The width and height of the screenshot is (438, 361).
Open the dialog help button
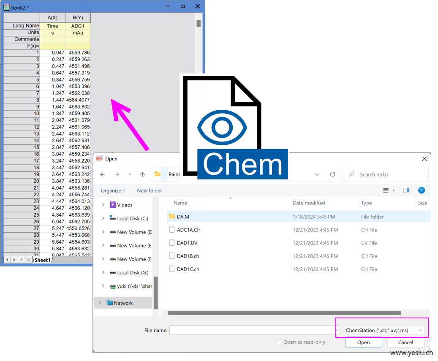pos(421,190)
